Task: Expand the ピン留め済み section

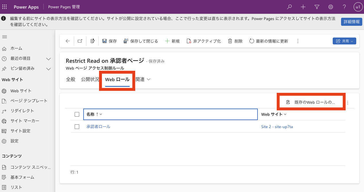Action: pos(49,68)
